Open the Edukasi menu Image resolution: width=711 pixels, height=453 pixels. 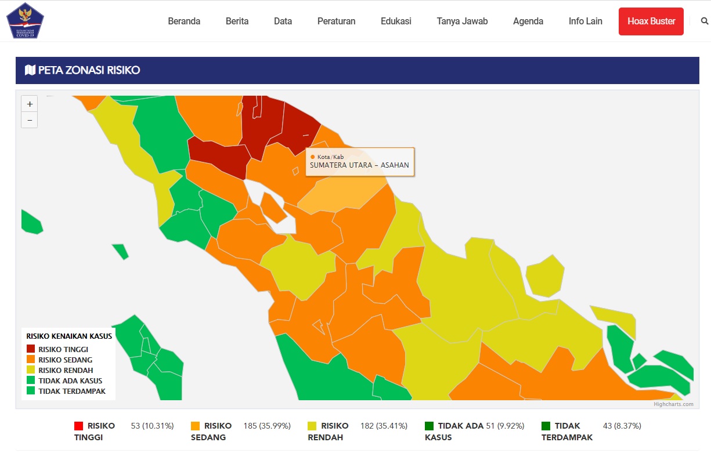[x=396, y=21]
